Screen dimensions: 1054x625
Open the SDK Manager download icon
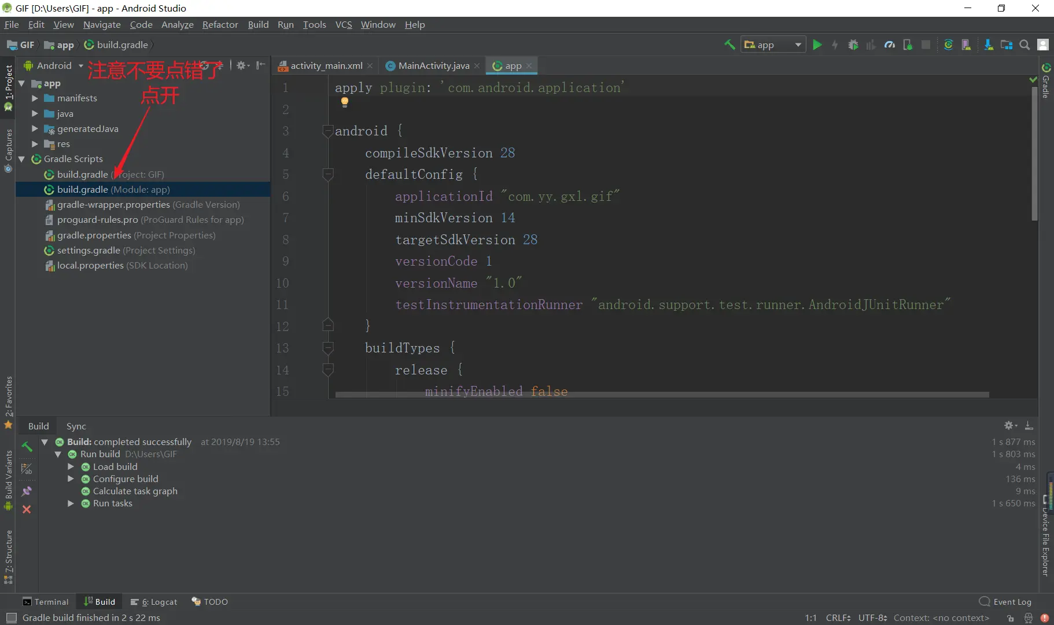click(988, 45)
